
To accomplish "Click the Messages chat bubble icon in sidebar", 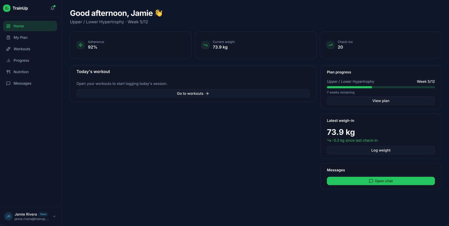I will pyautogui.click(x=8, y=83).
